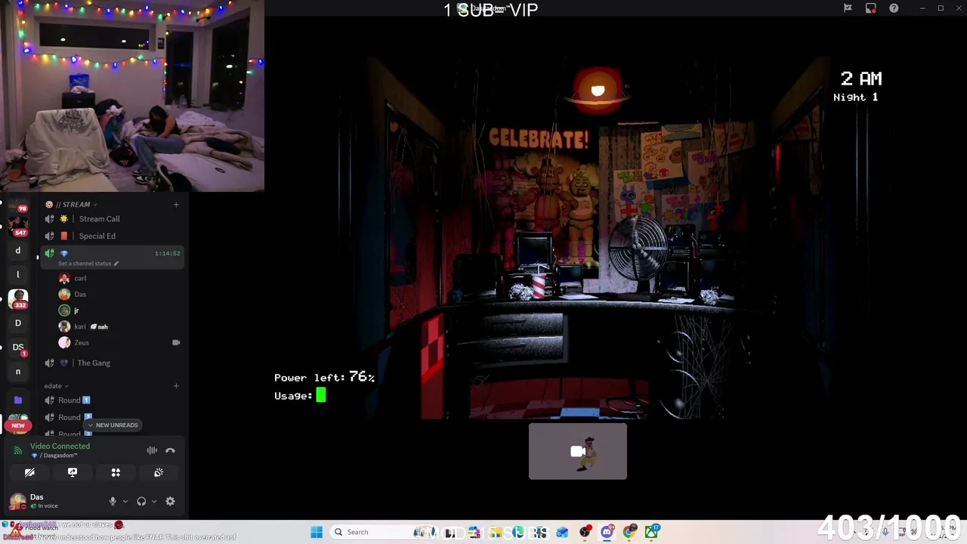The width and height of the screenshot is (967, 544).
Task: Expand headphone output options arrow
Action: (x=153, y=501)
